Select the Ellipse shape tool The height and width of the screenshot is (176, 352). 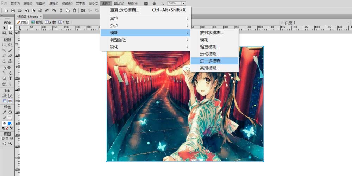[4, 78]
